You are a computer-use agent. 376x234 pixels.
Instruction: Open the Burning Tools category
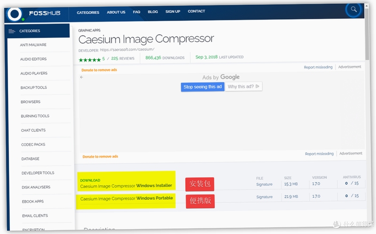point(35,116)
